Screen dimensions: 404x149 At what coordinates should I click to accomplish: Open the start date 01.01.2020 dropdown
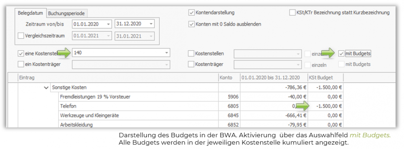[108, 24]
